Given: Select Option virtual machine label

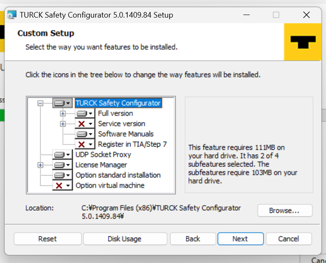Looking at the screenshot, I should pyautogui.click(x=110, y=185).
